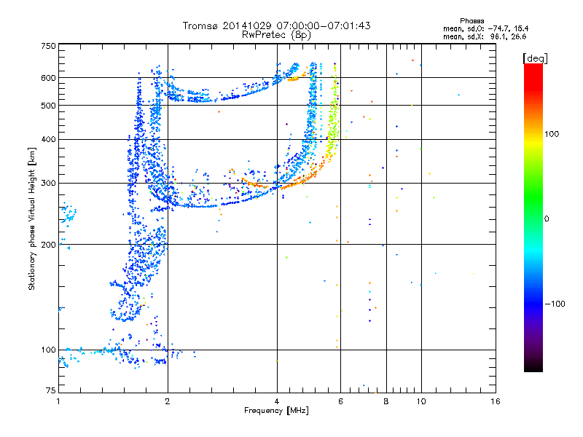Click the black bottom of the phase colorbar
Image resolution: width=583 pixels, height=437 pixels.
tap(533, 366)
